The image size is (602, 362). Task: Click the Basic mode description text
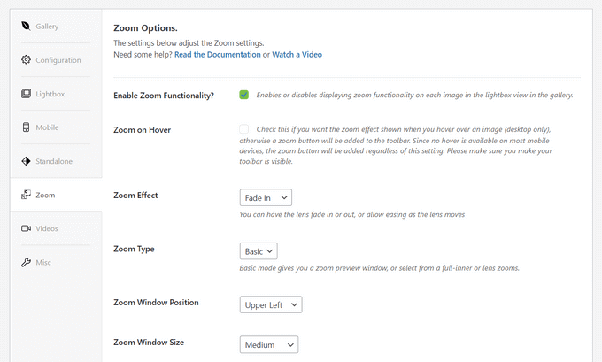pyautogui.click(x=379, y=268)
